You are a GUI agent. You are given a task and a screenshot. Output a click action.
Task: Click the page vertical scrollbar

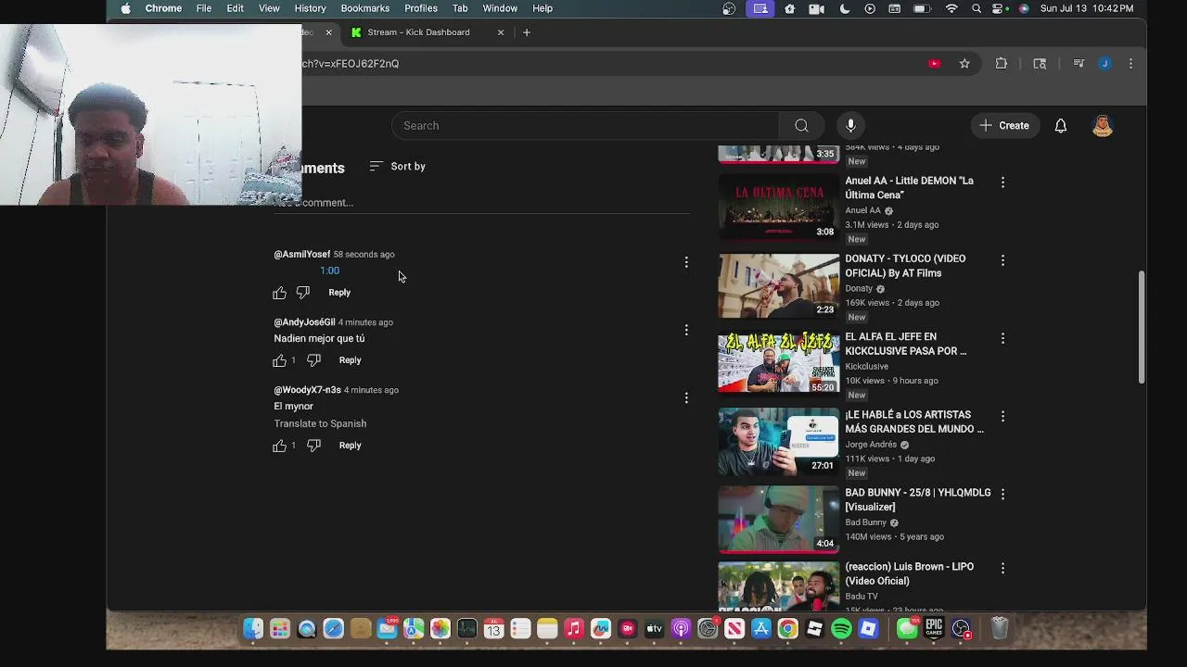1142,326
